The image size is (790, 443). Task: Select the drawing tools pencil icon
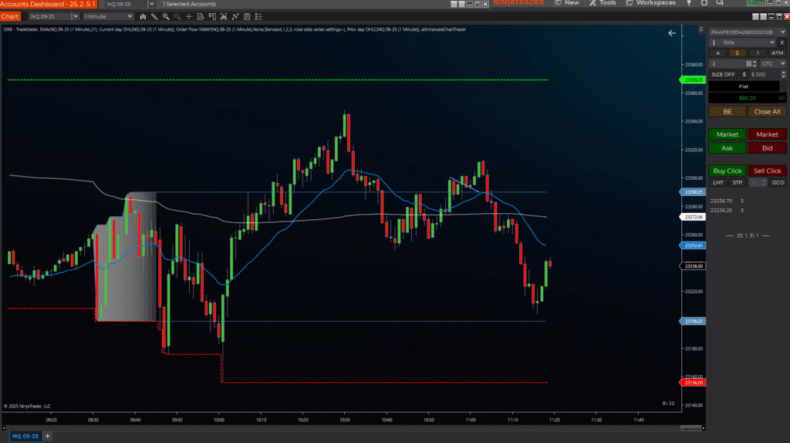click(155, 16)
